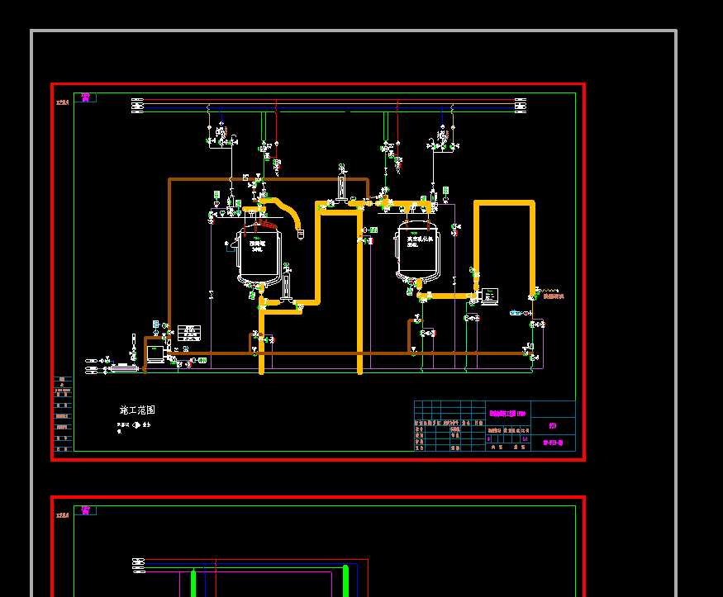Click the magenta stamp at sheet top-left corner
This screenshot has width=723, height=597.
84,97
